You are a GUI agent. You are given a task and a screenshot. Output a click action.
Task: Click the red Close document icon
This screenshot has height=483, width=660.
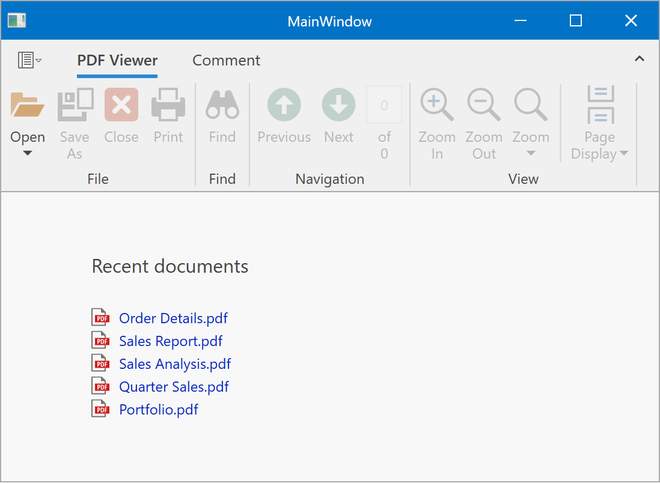[x=121, y=105]
